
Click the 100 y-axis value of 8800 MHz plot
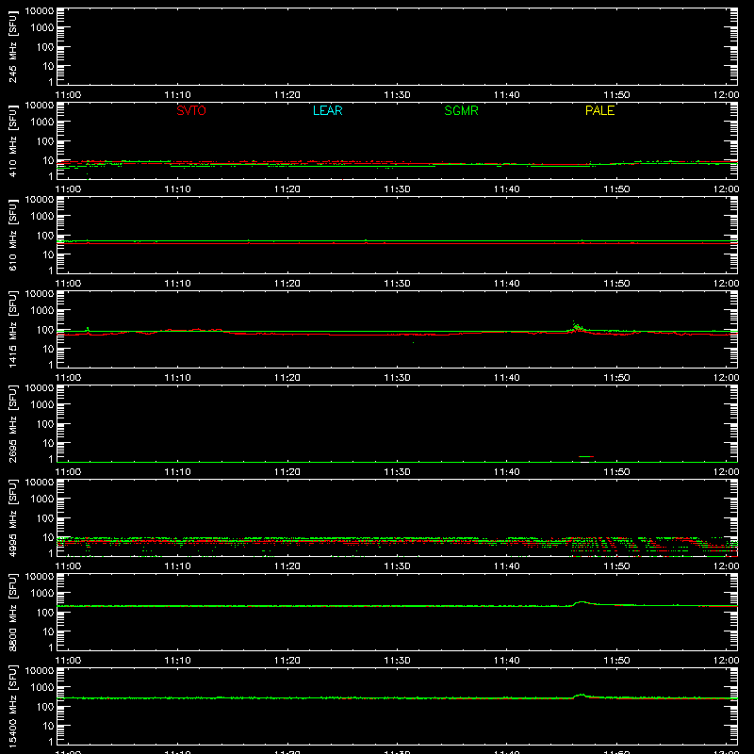pyautogui.click(x=45, y=612)
